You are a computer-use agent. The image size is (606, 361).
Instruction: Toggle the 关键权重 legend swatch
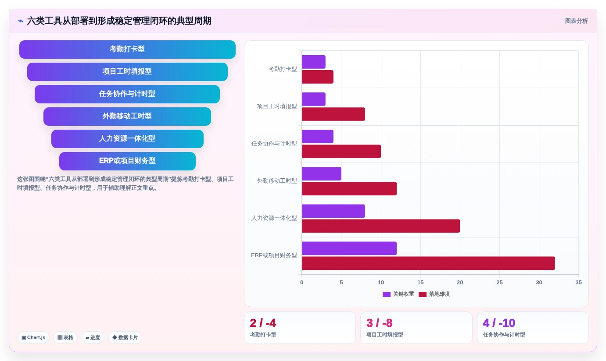[x=387, y=294]
